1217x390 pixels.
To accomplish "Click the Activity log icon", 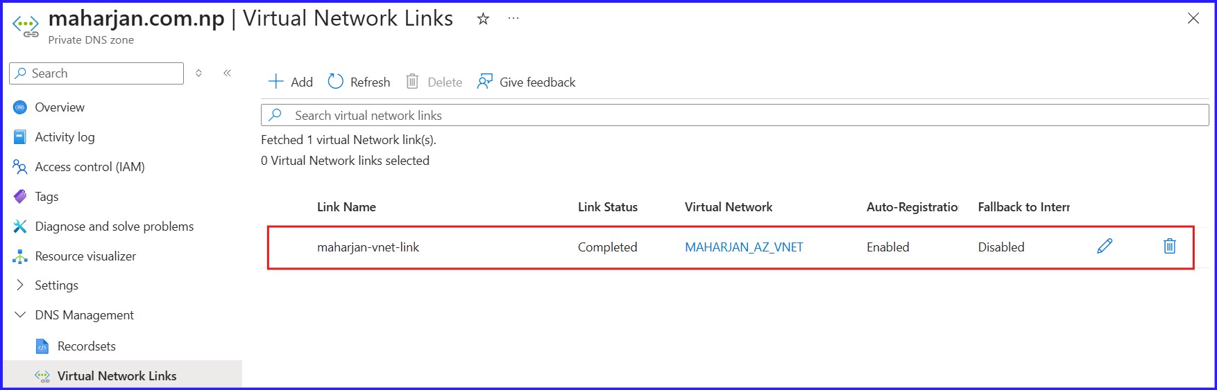I will tap(20, 137).
